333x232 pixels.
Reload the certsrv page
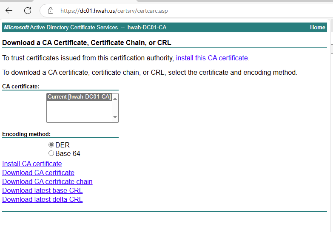(28, 11)
